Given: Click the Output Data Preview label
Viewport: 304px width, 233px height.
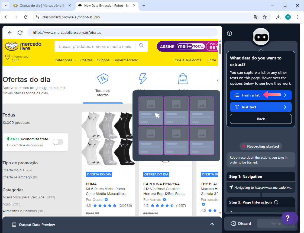Looking at the screenshot, I should [37, 225].
